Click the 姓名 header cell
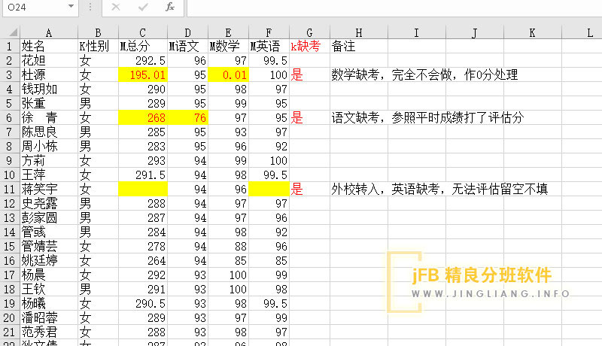This screenshot has width=602, height=346. (x=49, y=47)
